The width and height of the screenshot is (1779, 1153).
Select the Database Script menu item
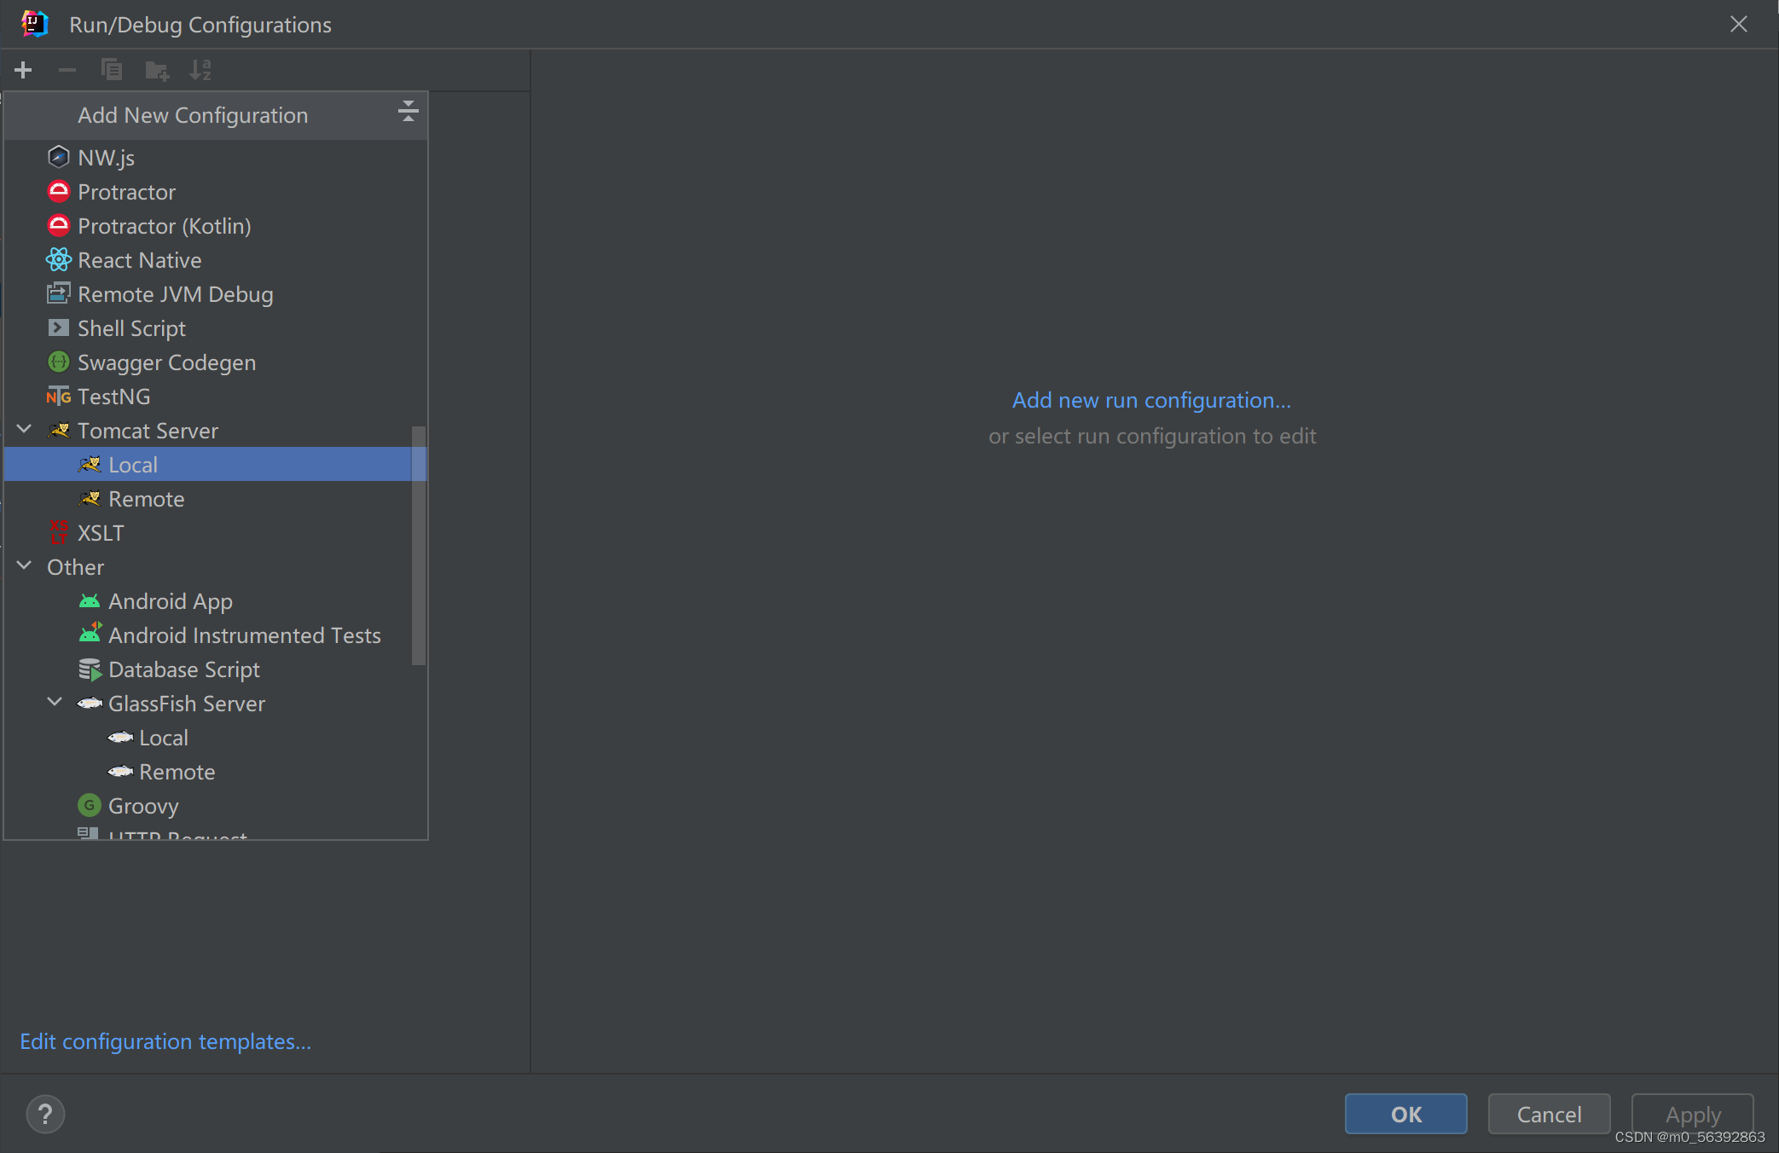click(x=183, y=669)
